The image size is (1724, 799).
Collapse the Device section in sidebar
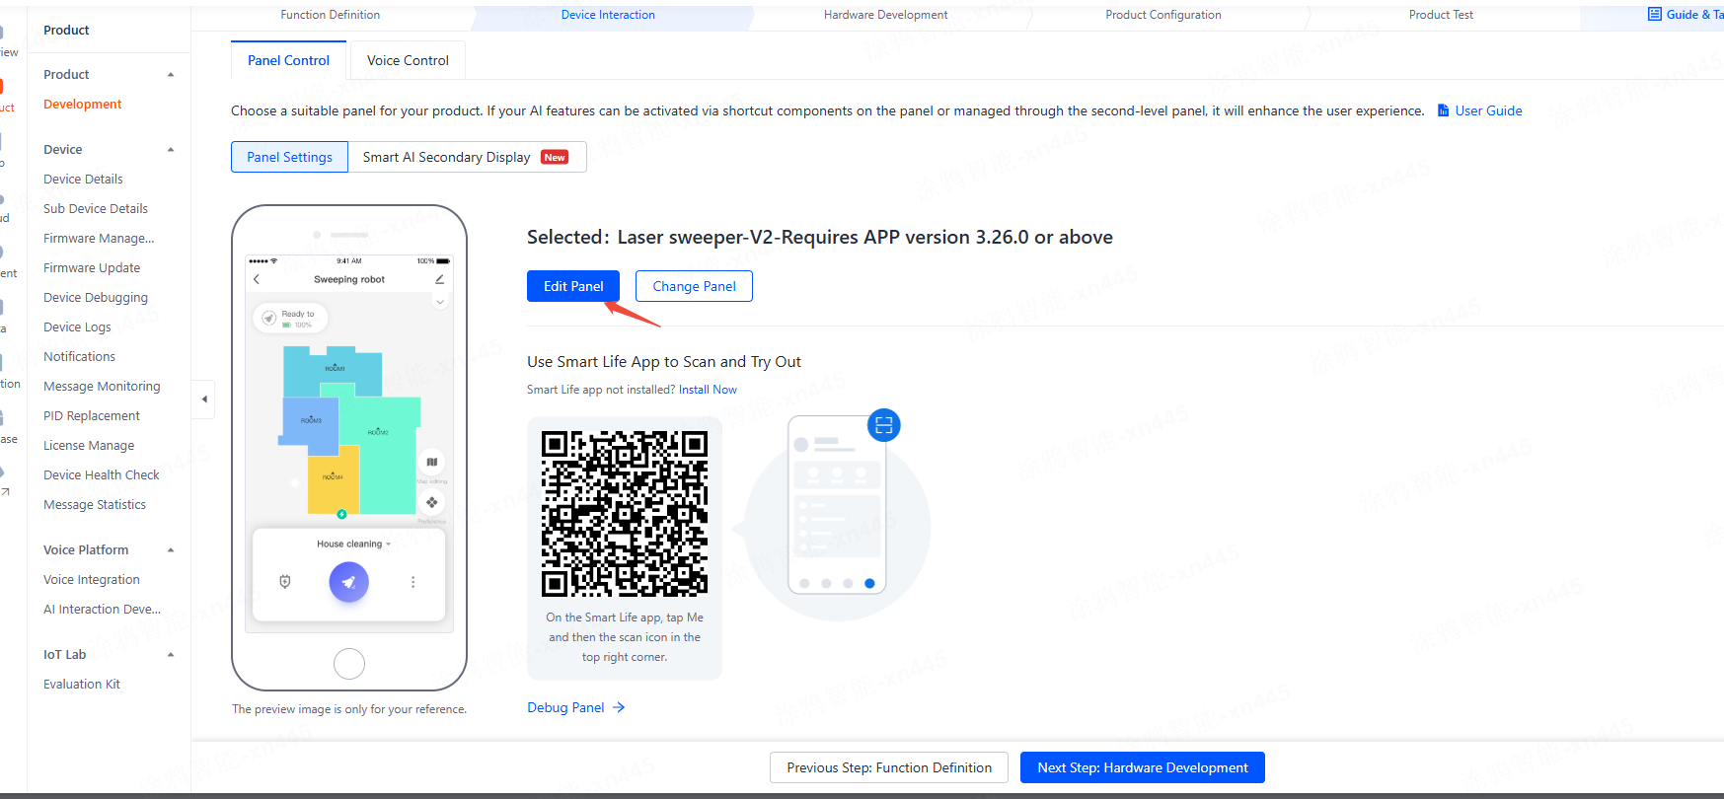click(171, 150)
